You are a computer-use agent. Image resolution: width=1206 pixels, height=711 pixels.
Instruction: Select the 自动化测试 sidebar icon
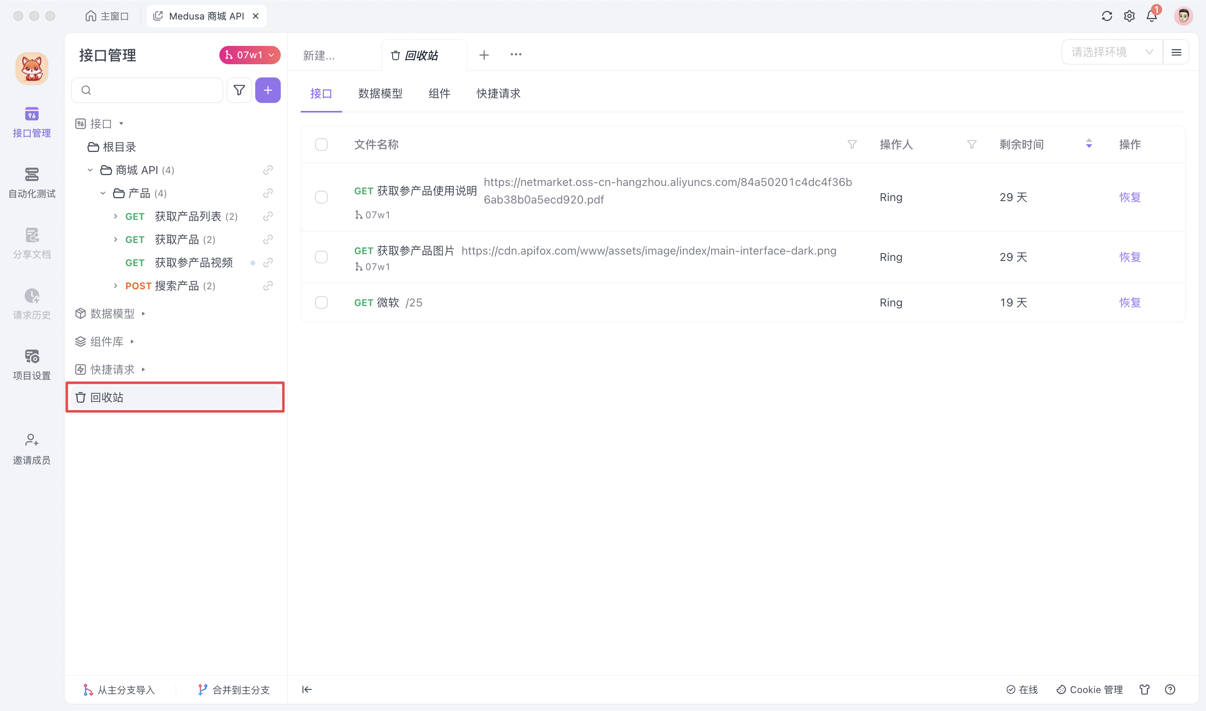tap(31, 182)
